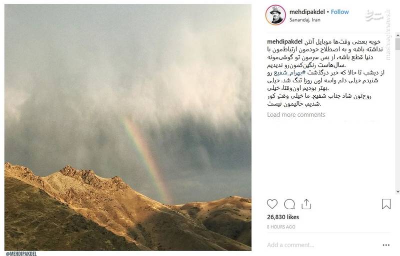Click the 8 hours ago timestamp
The width and height of the screenshot is (400, 256).
click(x=281, y=227)
